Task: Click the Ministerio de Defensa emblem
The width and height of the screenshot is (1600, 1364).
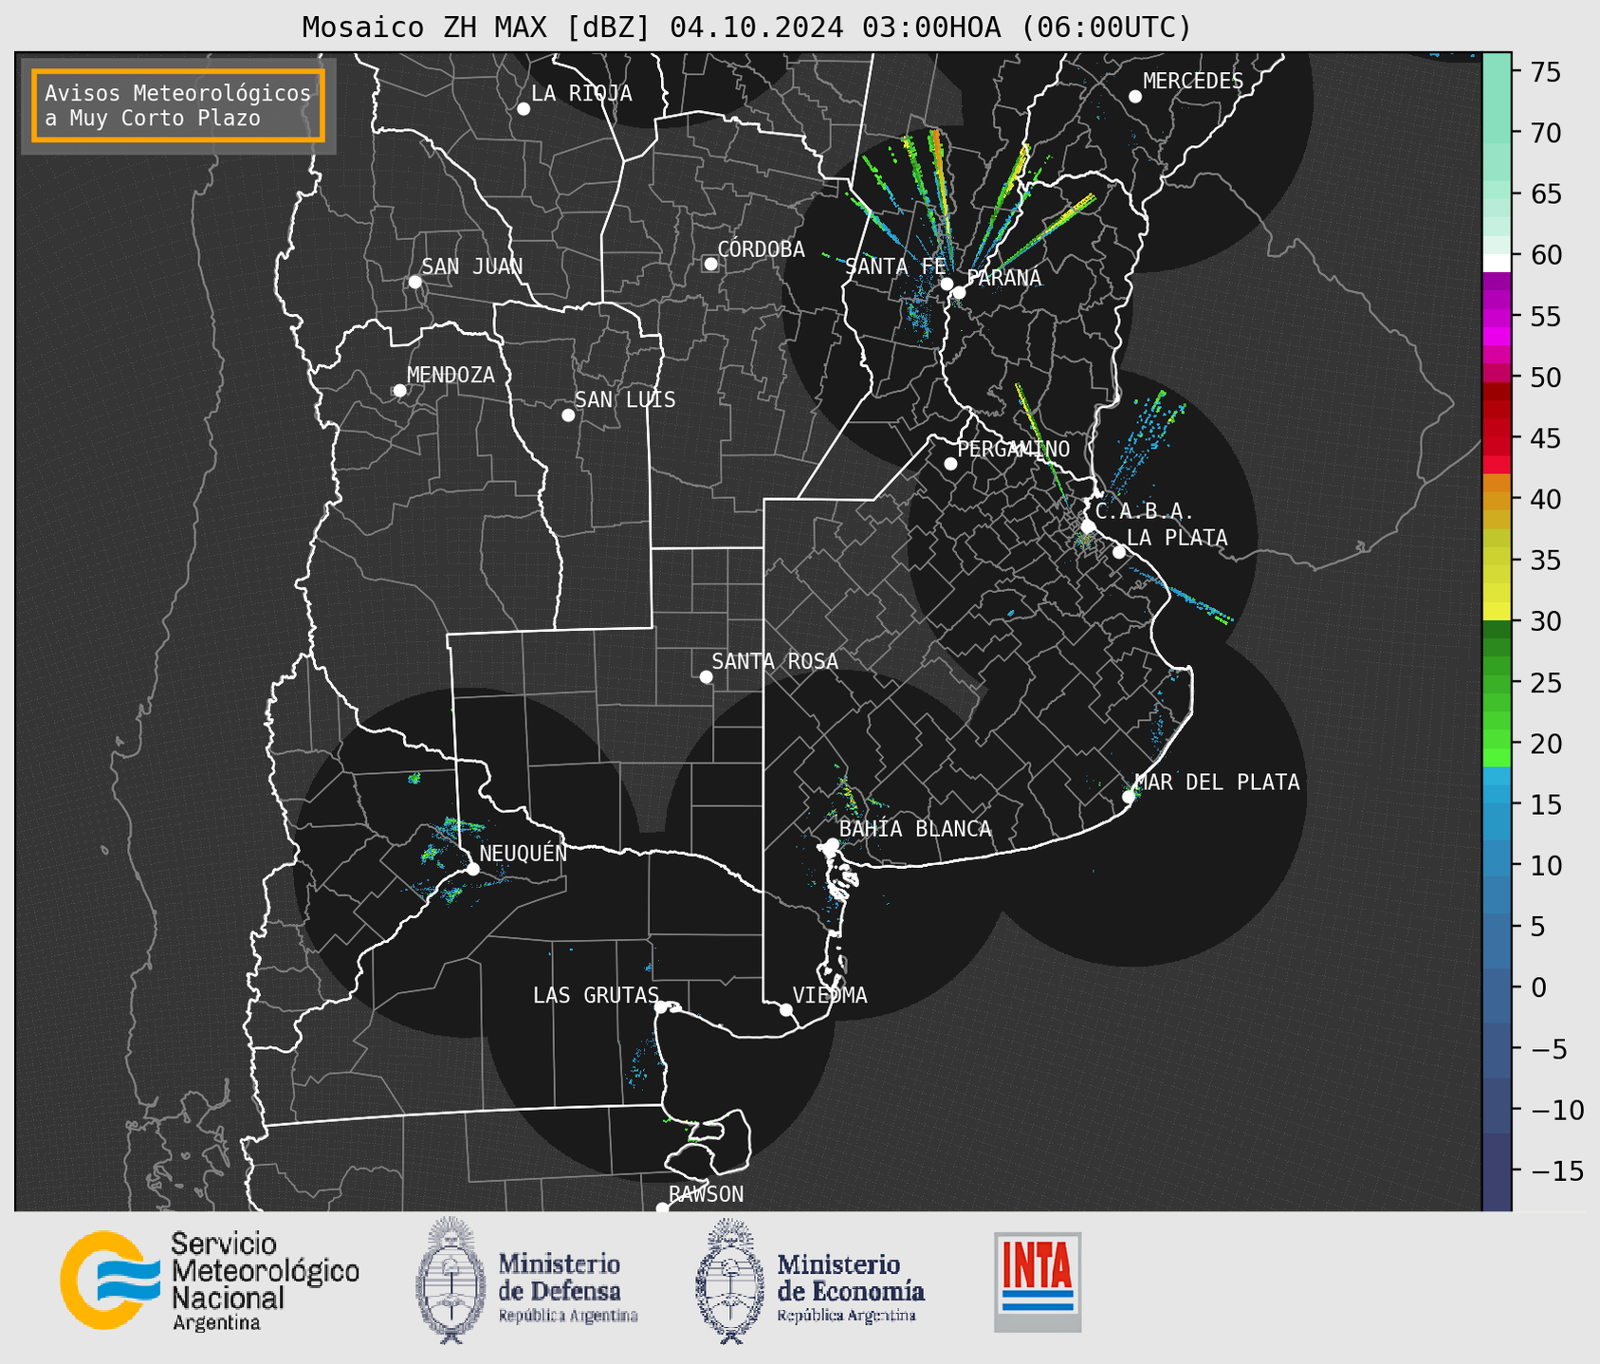Action: 451,1280
